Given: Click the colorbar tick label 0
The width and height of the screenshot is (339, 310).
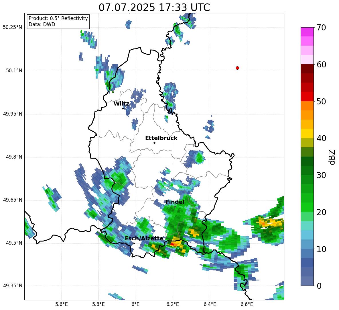Looking at the screenshot, I should tap(319, 286).
